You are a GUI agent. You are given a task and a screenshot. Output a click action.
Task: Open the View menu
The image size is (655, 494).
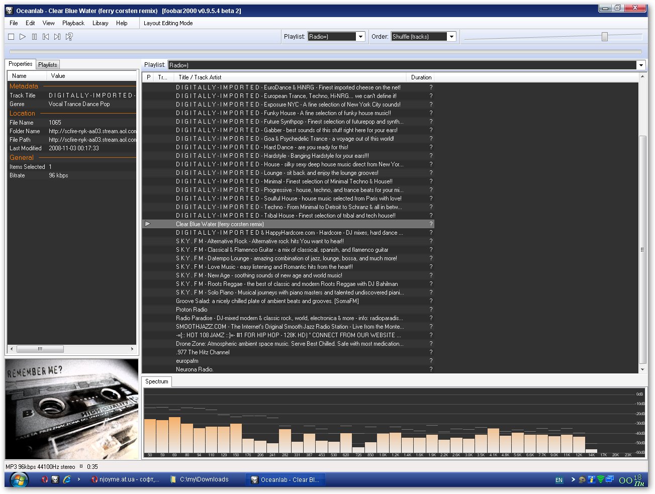pyautogui.click(x=48, y=23)
